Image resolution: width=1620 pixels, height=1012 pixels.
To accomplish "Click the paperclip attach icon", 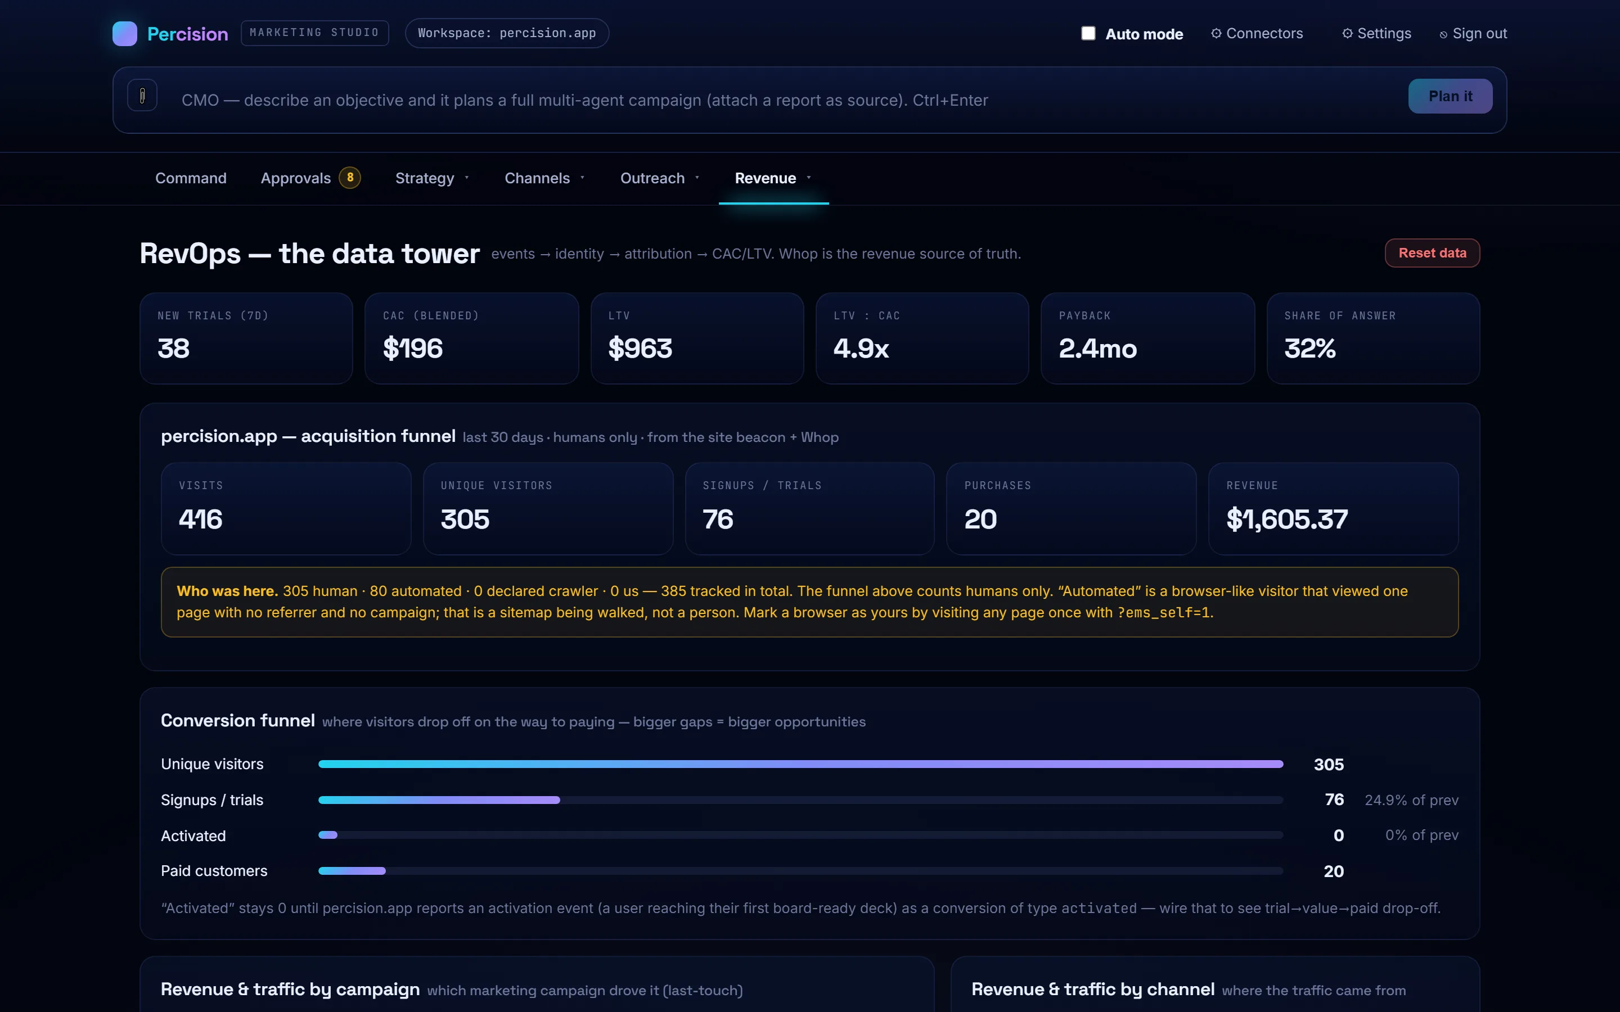I will click(x=142, y=96).
